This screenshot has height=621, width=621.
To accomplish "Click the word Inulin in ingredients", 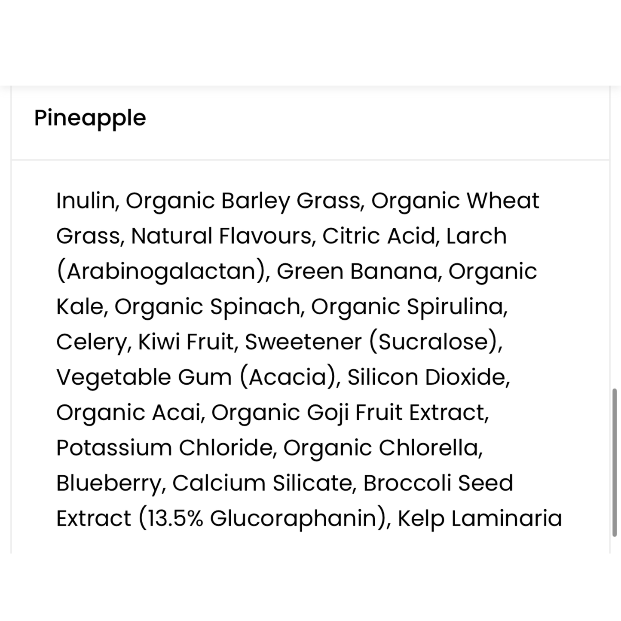I will pyautogui.click(x=85, y=201).
